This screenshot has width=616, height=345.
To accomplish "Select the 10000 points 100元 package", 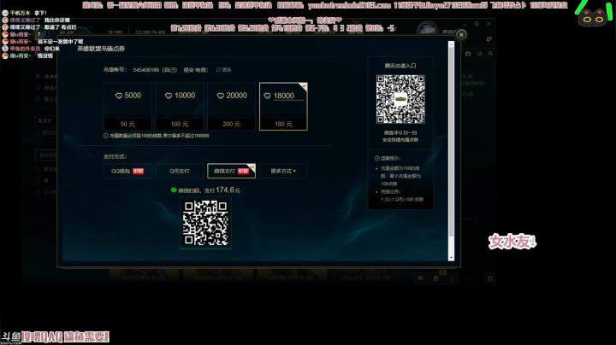I will pyautogui.click(x=180, y=106).
